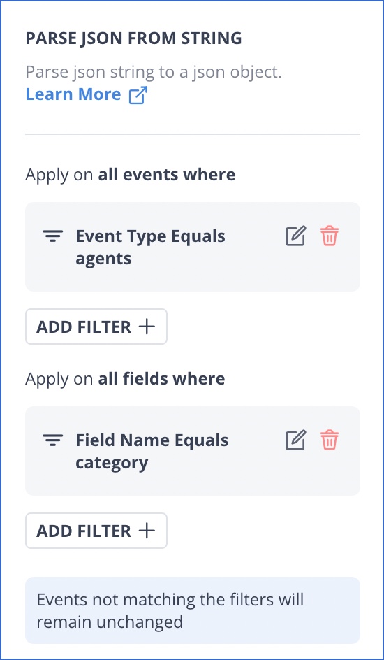The width and height of the screenshot is (384, 660).
Task: Click the filter lines icon next to Field Name
Action: 53,440
